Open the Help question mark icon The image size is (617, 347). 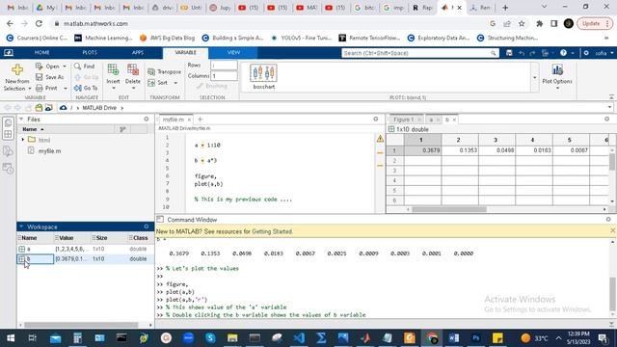click(x=563, y=53)
